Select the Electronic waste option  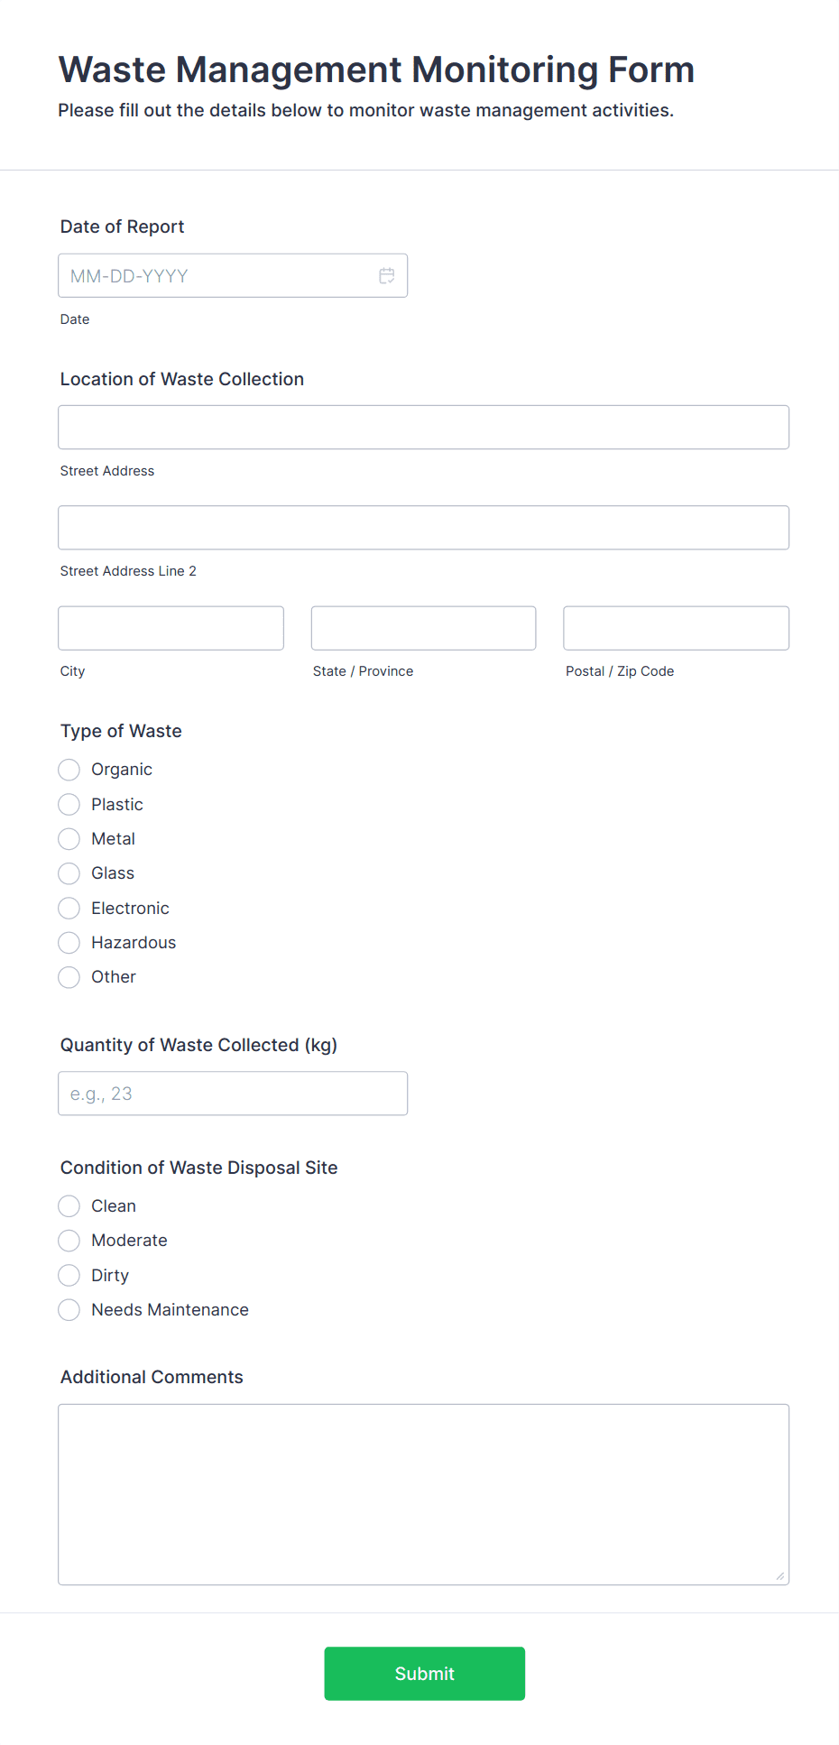(x=69, y=908)
